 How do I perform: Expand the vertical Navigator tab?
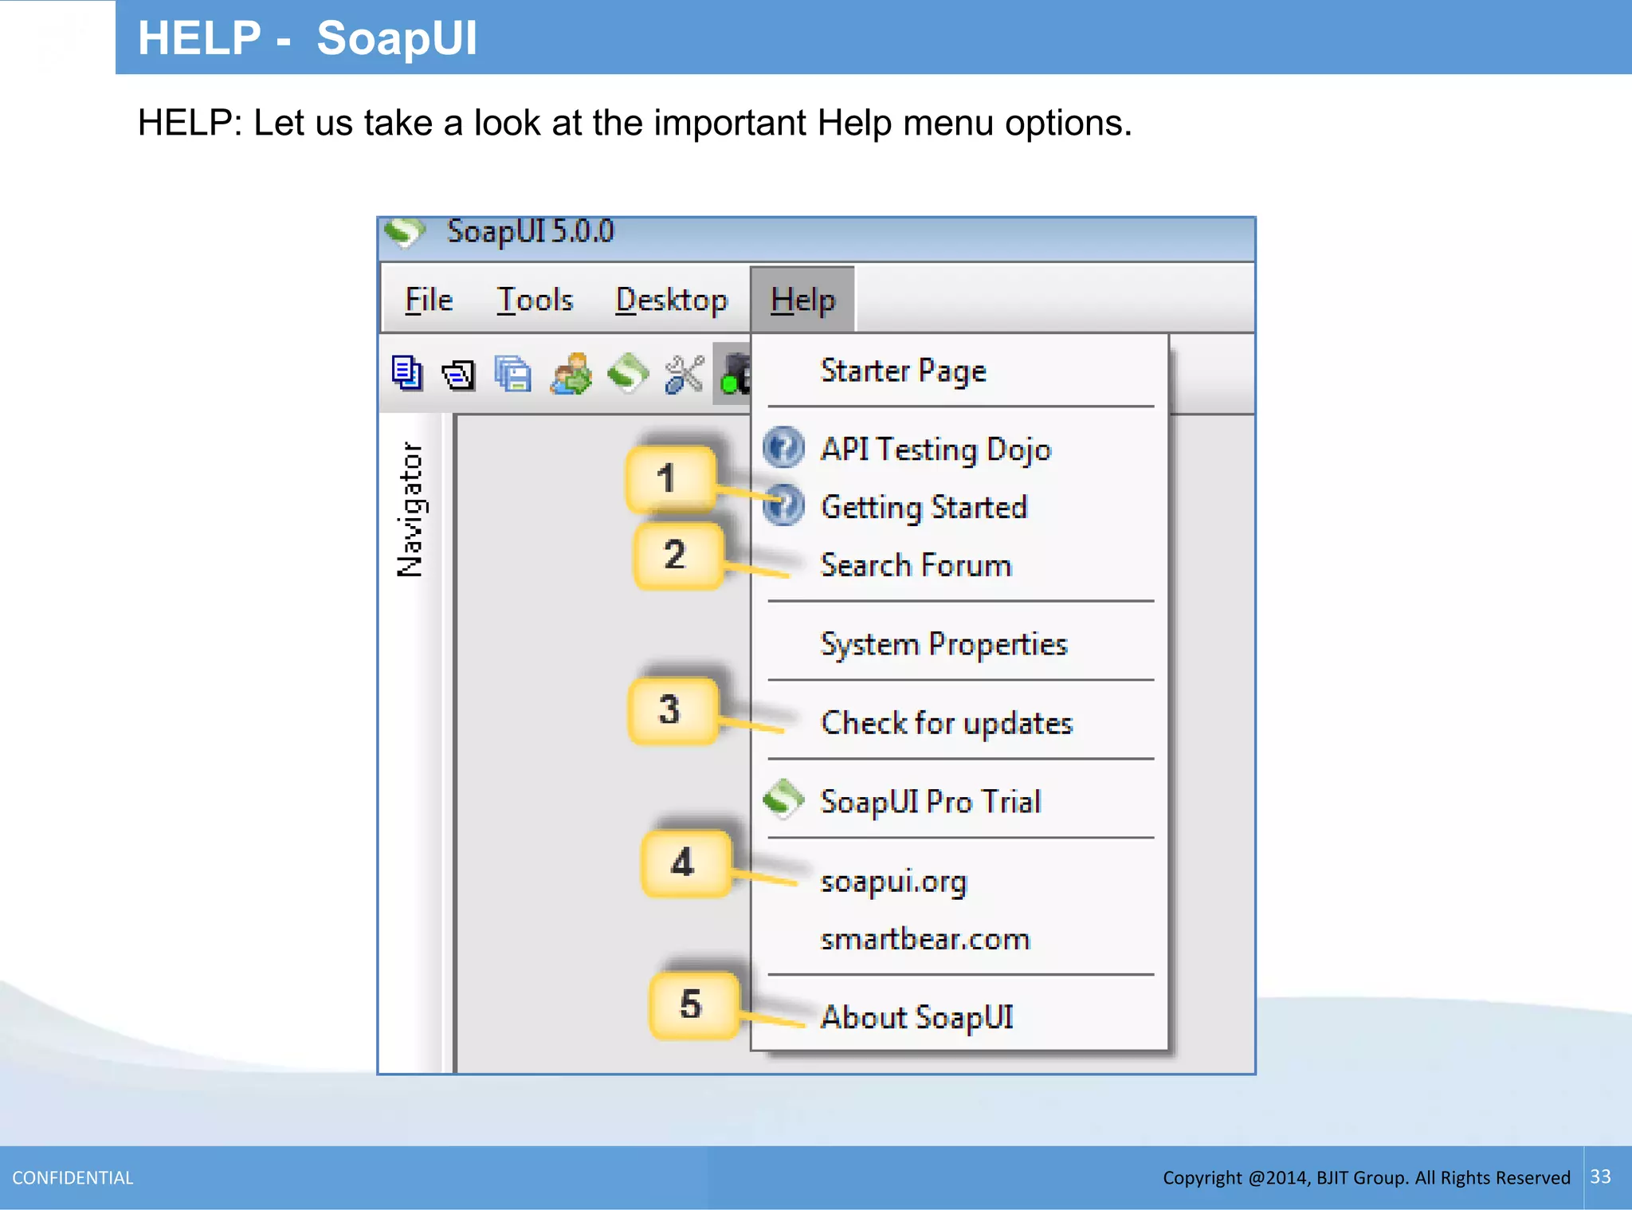[x=410, y=509]
